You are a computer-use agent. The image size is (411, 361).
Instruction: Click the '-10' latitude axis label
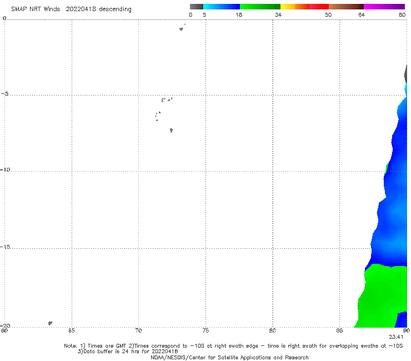point(4,169)
